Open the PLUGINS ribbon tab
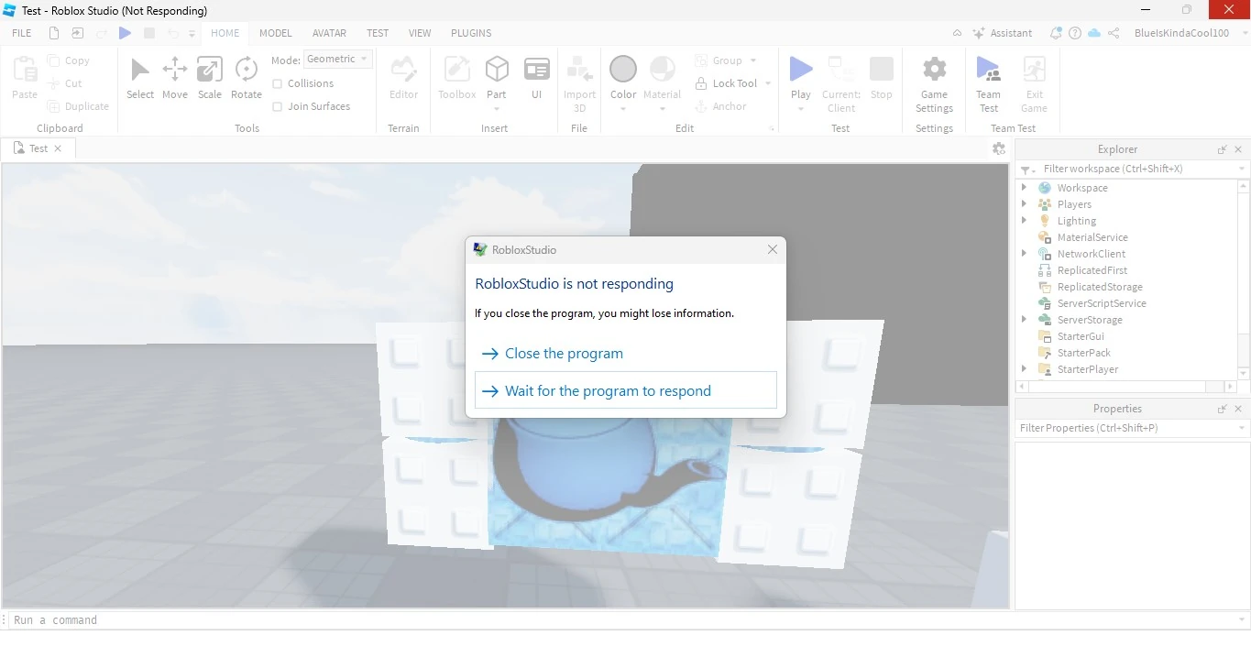The width and height of the screenshot is (1251, 657). point(470,33)
